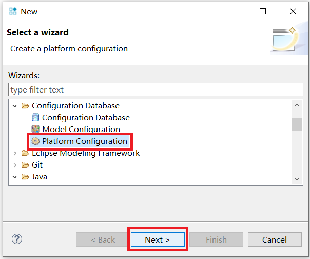Click the Configuration Database cylinder icon
310x259 pixels.
[35, 118]
